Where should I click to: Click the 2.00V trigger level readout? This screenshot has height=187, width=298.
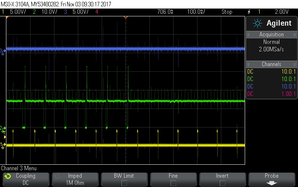click(281, 12)
